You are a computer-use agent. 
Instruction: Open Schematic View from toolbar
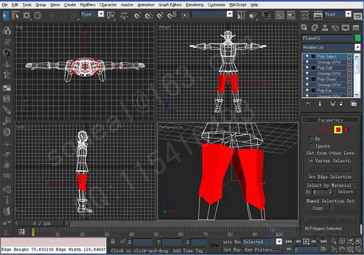point(291,16)
